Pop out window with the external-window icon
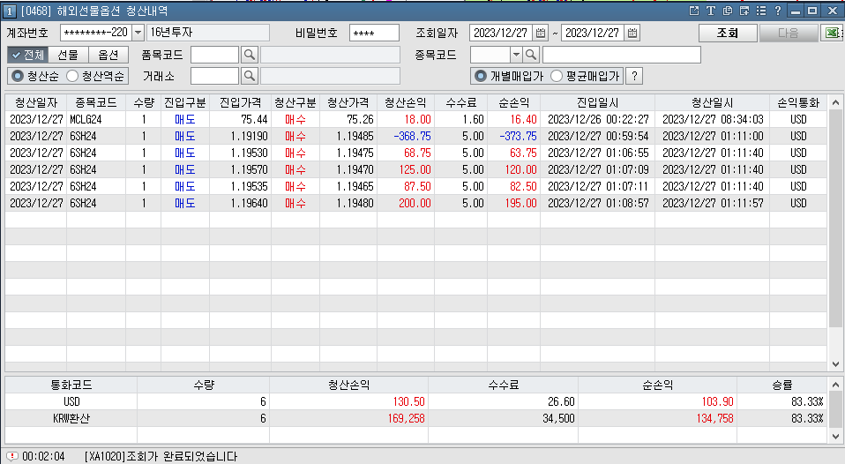This screenshot has height=464, width=845. tap(694, 11)
